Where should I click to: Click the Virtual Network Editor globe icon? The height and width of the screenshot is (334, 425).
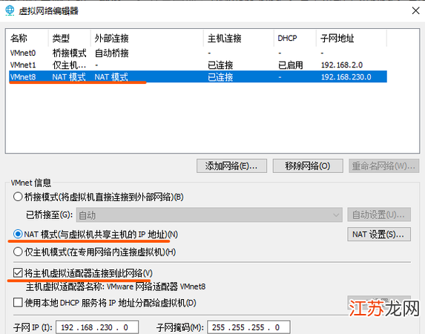[10, 11]
